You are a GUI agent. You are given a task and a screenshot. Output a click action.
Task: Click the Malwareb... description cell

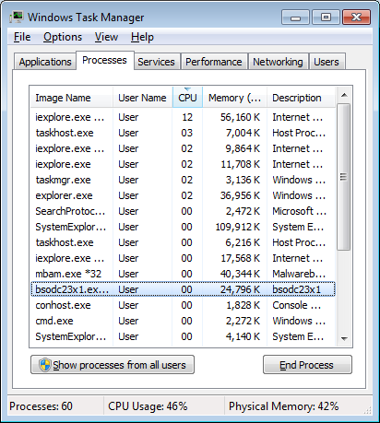point(299,274)
